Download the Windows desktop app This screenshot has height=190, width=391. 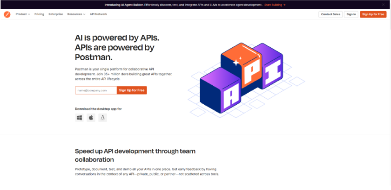[x=79, y=118]
